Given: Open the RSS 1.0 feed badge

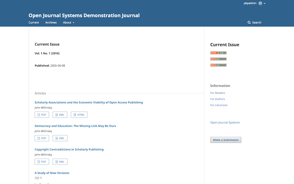Looking at the screenshot, I should (218, 65).
